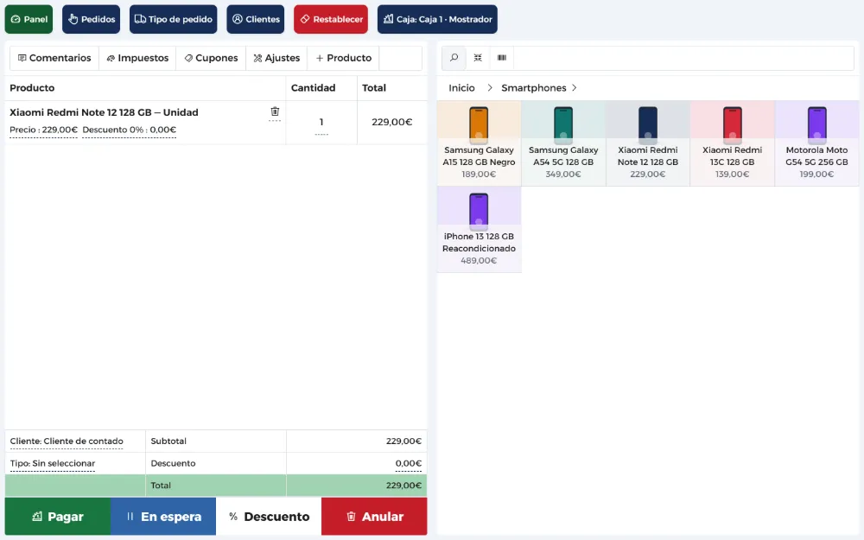Open the Panel dashboard button
This screenshot has height=540, width=864.
(29, 19)
